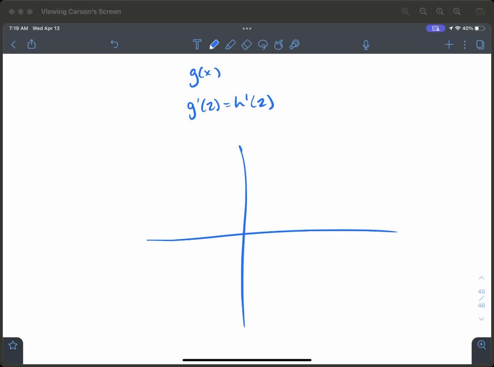Toggle the tape pointer tool
Image resolution: width=494 pixels, height=367 pixels.
[295, 44]
